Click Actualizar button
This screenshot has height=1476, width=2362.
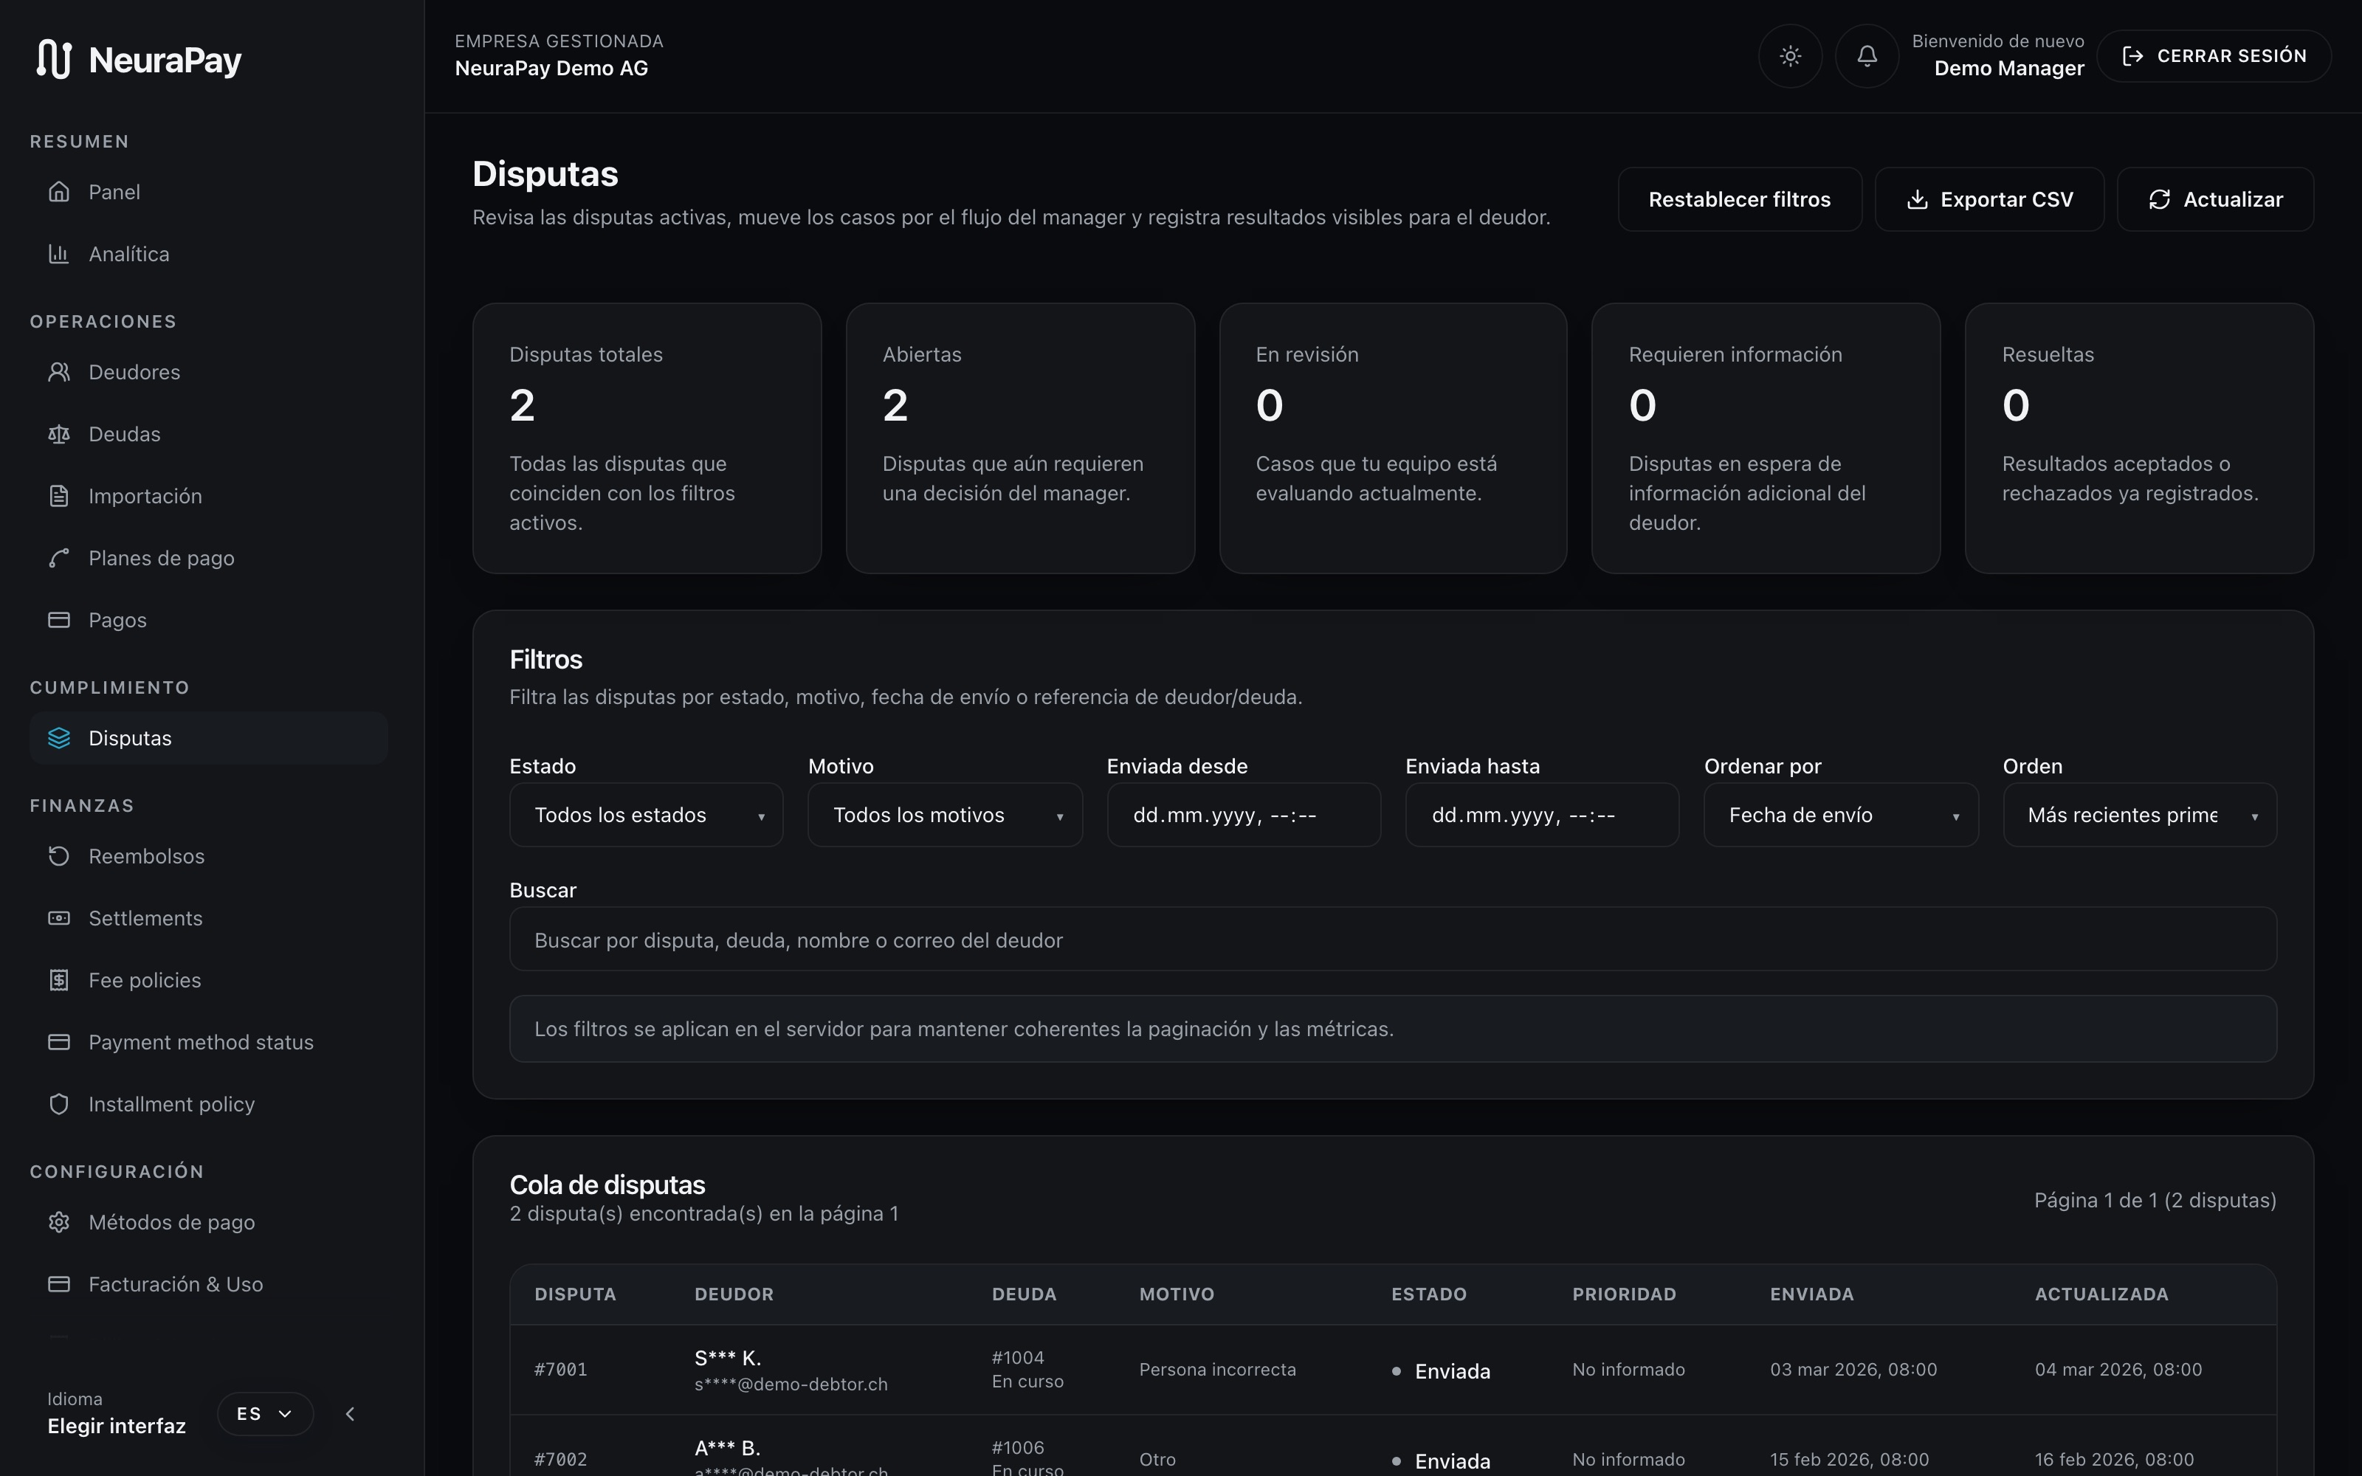[2214, 199]
